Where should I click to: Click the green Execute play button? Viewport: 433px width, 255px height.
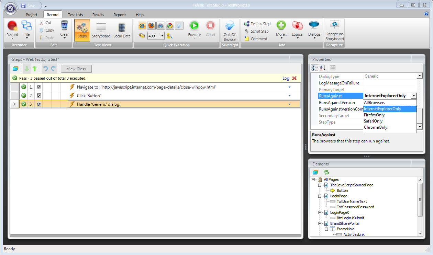pyautogui.click(x=195, y=26)
